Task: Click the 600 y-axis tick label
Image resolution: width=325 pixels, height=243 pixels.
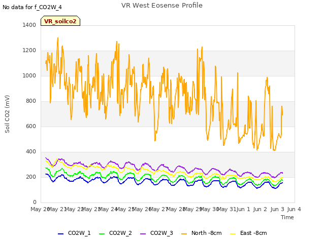Action: point(31,126)
